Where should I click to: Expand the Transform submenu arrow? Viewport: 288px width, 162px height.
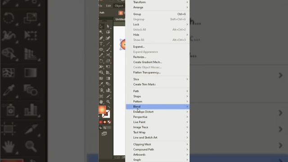187,2
